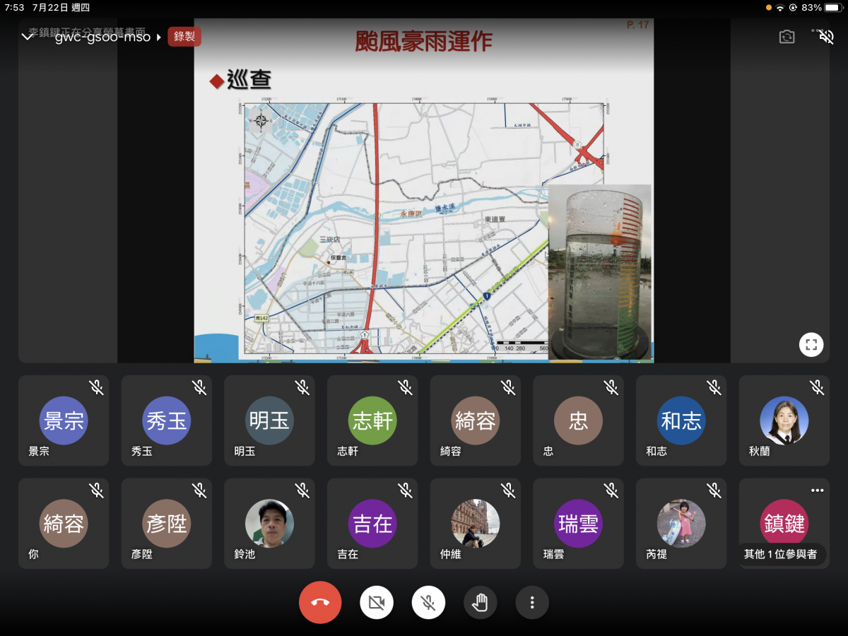Image resolution: width=848 pixels, height=636 pixels.
Task: Tap the 仲維 participant avatar
Action: click(476, 524)
